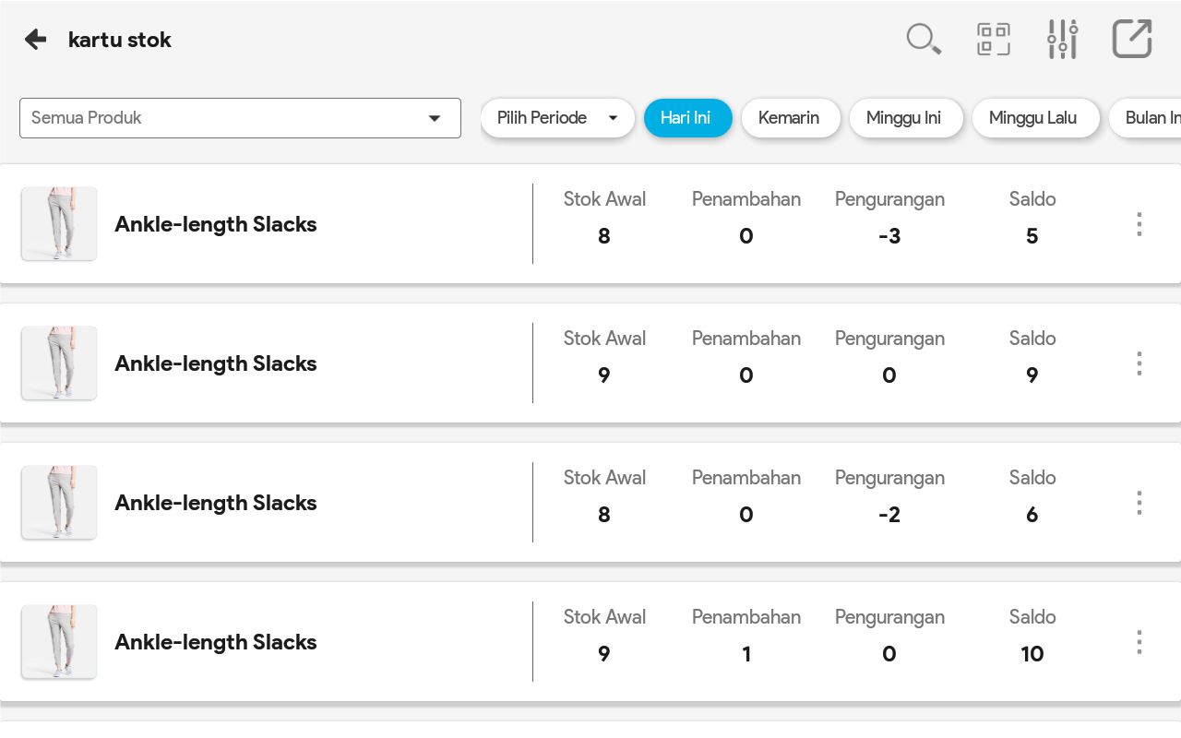Viewport: 1181px width, 738px height.
Task: Click the Saldo 10 value in fourth row
Action: [1032, 654]
